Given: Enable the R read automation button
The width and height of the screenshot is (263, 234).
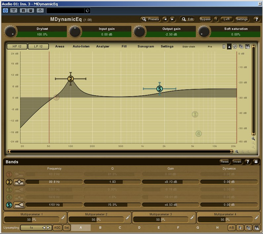Looking at the screenshot, I should [23, 11].
